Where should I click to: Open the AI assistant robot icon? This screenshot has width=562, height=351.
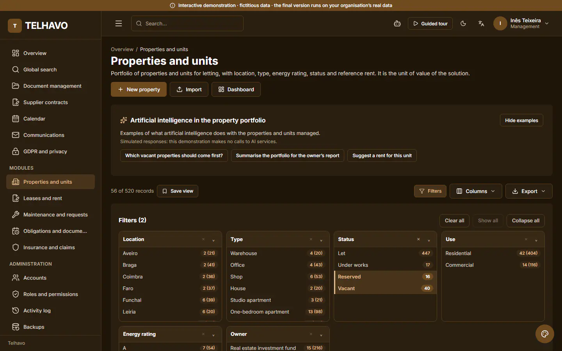pos(397,23)
